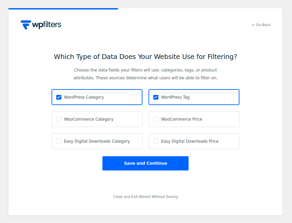292x223 pixels.
Task: Click the 'WordPress Category' label text
Action: [84, 97]
